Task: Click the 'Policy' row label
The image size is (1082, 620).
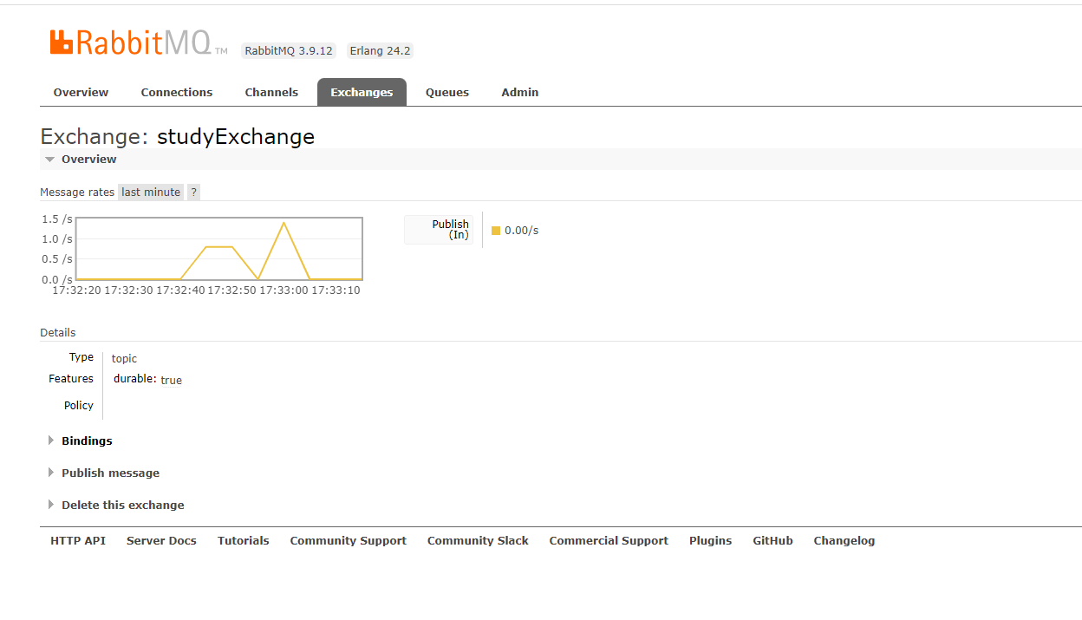Action: click(78, 405)
